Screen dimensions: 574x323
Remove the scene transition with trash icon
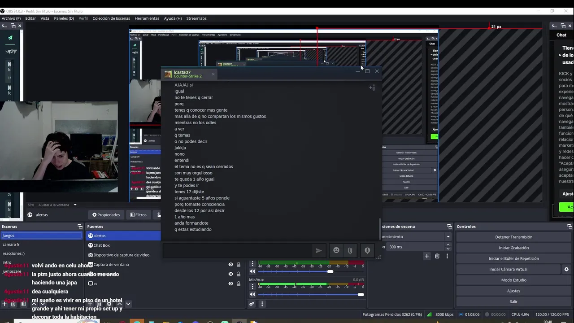tap(437, 256)
